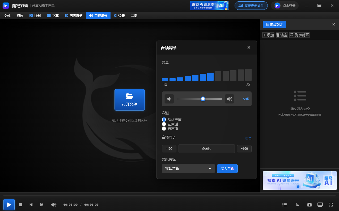Image resolution: width=339 pixels, height=211 pixels.
Task: Enter fullscreen mode via the expand icon
Action: point(331,204)
